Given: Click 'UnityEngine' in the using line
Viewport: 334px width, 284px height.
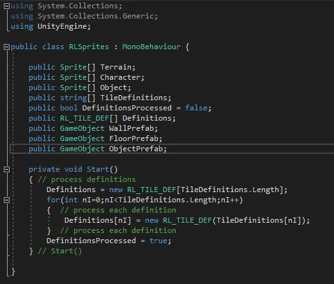Looking at the screenshot, I should click(62, 26).
